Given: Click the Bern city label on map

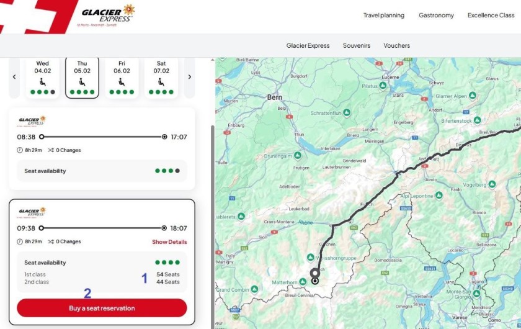Looking at the screenshot, I should pyautogui.click(x=275, y=97).
